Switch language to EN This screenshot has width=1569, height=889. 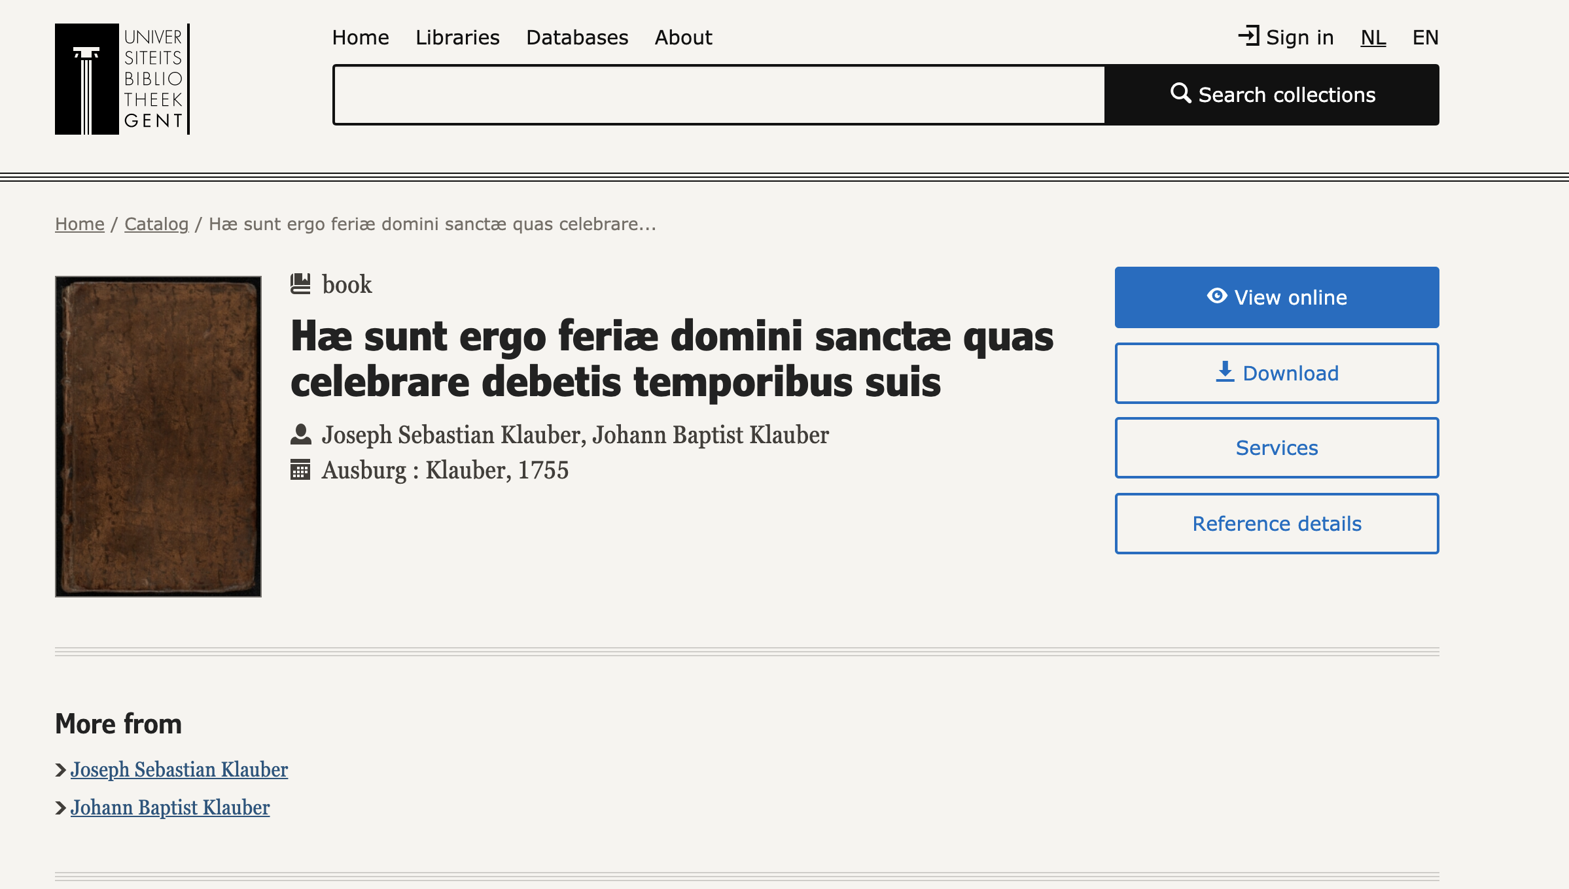pyautogui.click(x=1425, y=37)
